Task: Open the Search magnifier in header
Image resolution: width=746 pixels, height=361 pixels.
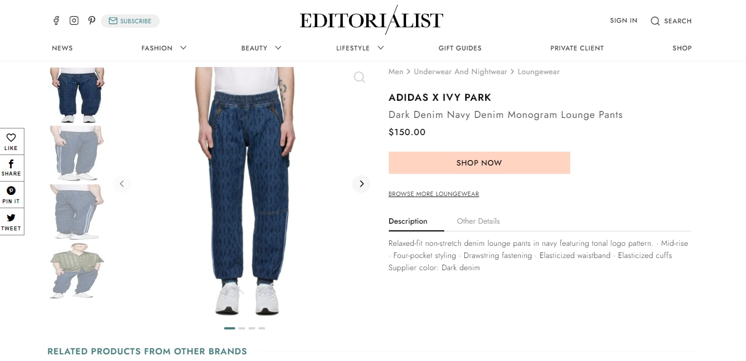Action: click(655, 21)
